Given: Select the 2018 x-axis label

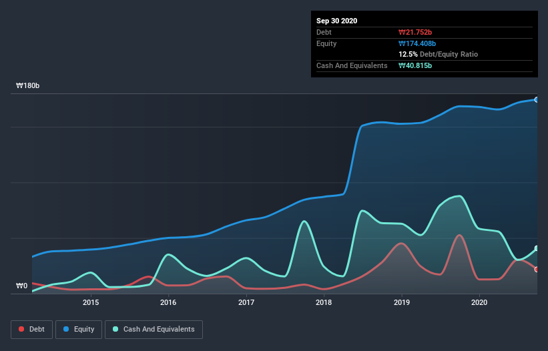Looking at the screenshot, I should pos(324,302).
